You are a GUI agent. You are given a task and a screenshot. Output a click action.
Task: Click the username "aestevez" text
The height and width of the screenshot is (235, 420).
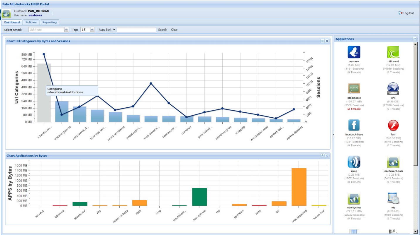pos(35,15)
